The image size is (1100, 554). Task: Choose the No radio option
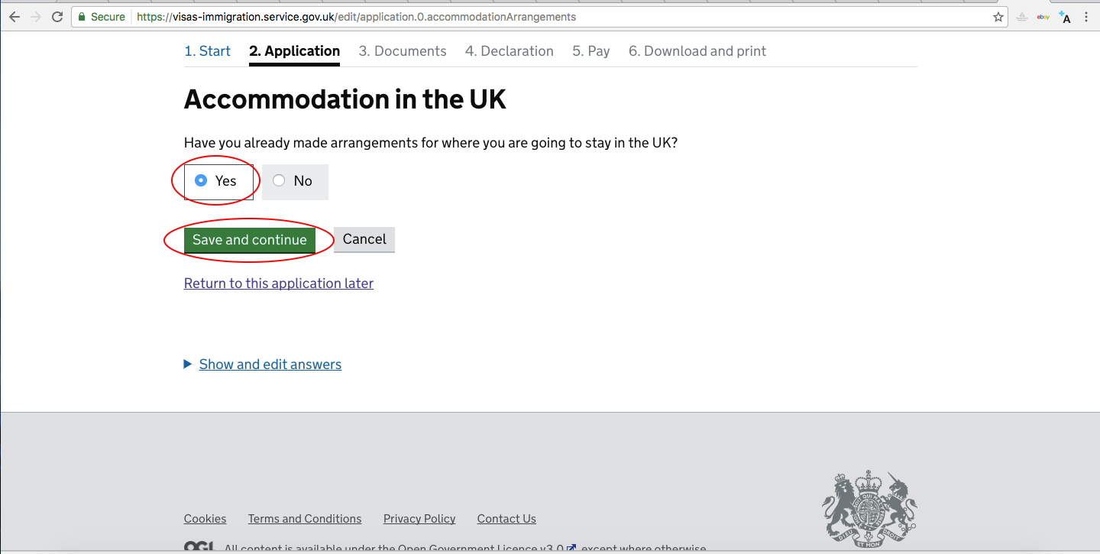tap(279, 181)
